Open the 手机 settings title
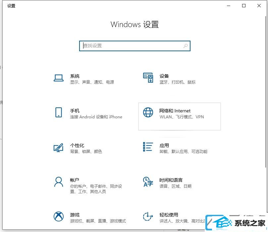 tap(75, 111)
